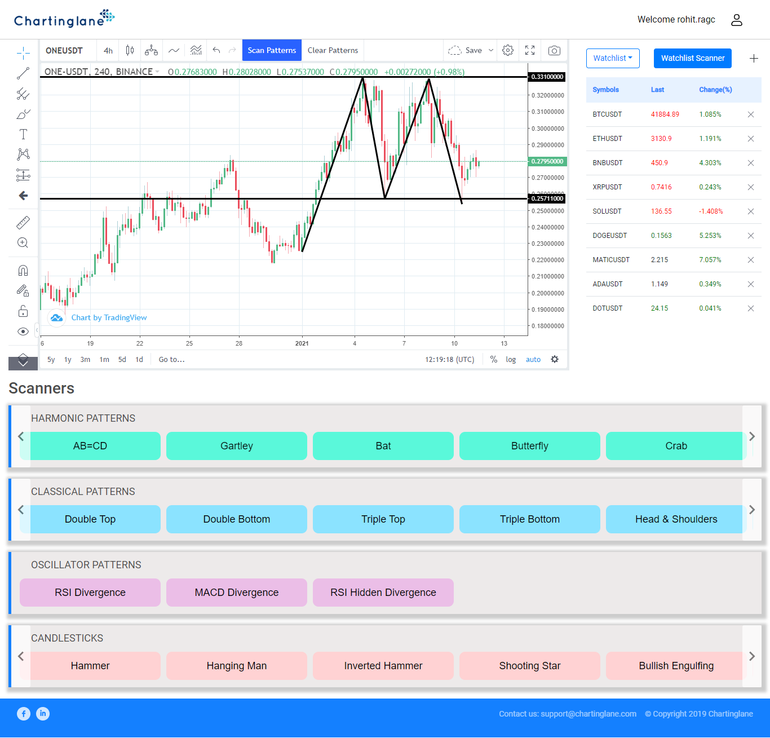Toggle log scale

pyautogui.click(x=511, y=359)
